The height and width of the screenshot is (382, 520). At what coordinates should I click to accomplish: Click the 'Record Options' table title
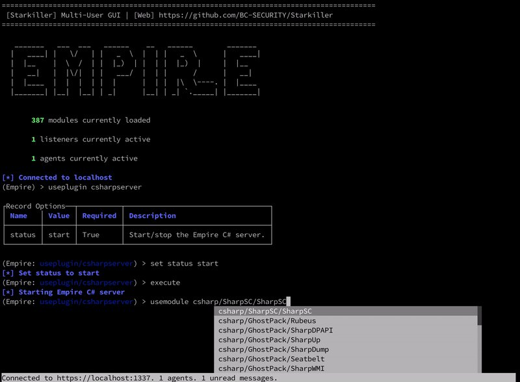click(x=36, y=206)
